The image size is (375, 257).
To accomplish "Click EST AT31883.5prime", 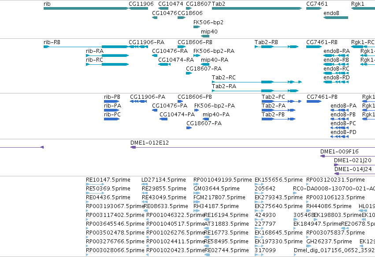I will (207, 228).
